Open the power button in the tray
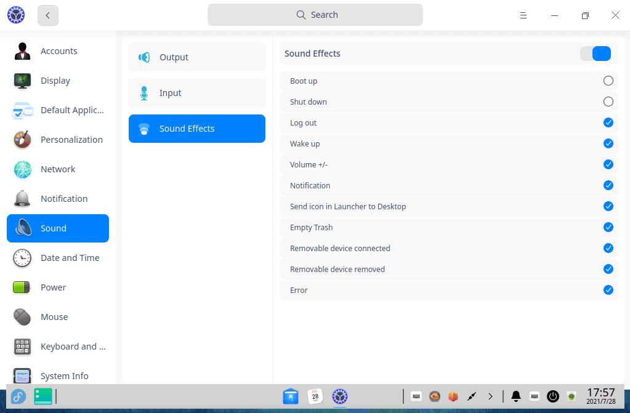Viewport: 630px width, 413px height. [x=553, y=396]
